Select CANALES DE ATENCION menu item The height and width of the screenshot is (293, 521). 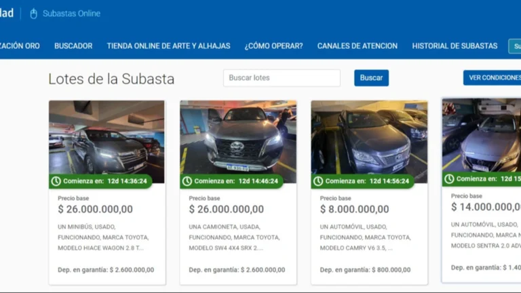pos(358,46)
